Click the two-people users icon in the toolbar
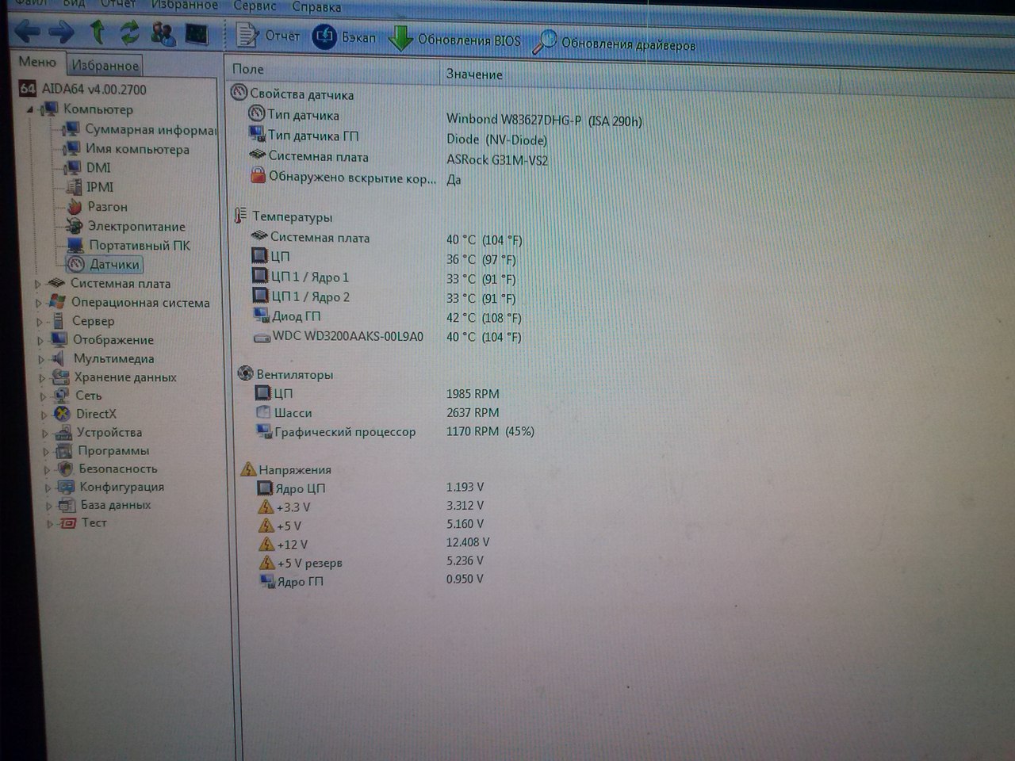 tap(163, 33)
